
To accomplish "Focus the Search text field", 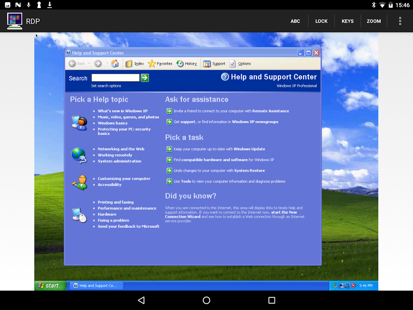I will click(x=115, y=78).
